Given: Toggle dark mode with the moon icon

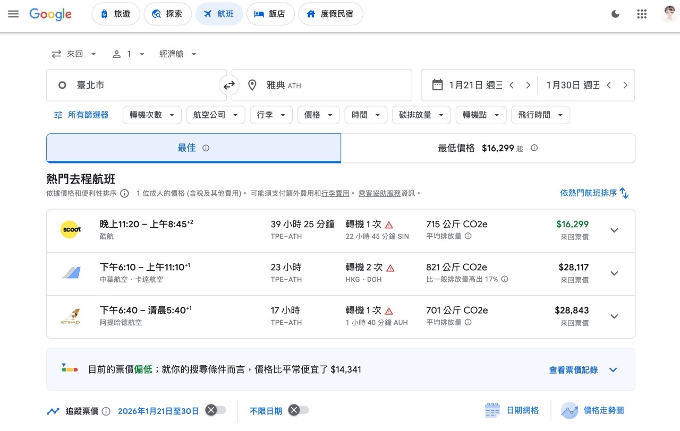Looking at the screenshot, I should tap(615, 14).
